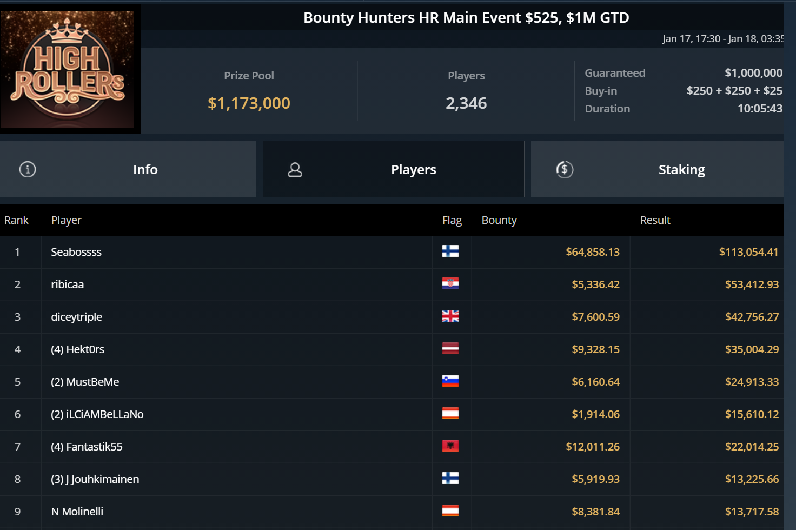Sort by Bounty column header
796x530 pixels.
499,220
